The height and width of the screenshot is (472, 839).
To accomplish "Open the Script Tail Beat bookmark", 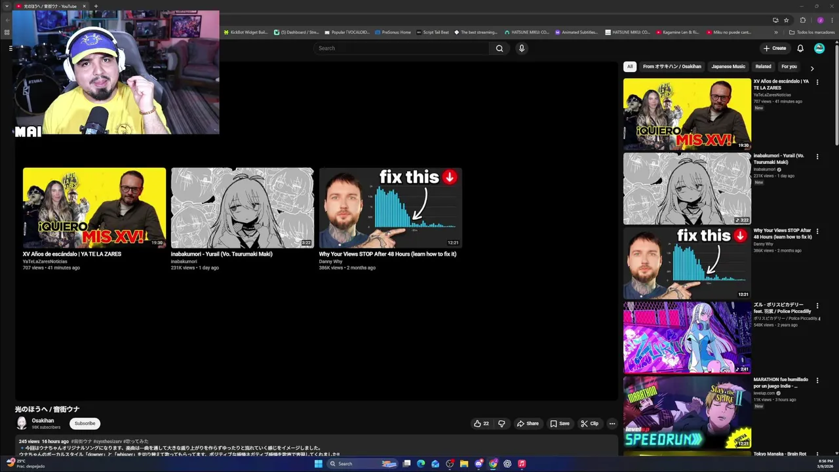I will [433, 32].
